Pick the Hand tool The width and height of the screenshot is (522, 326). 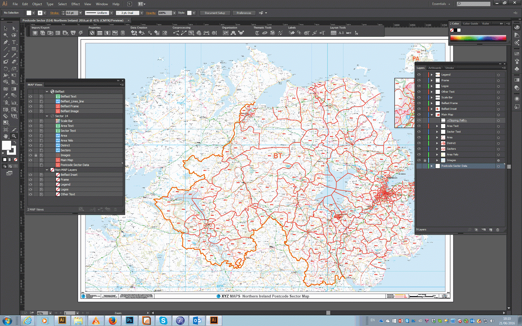coord(6,136)
